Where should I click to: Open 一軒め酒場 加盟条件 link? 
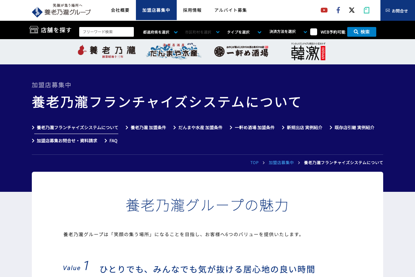[x=252, y=127]
